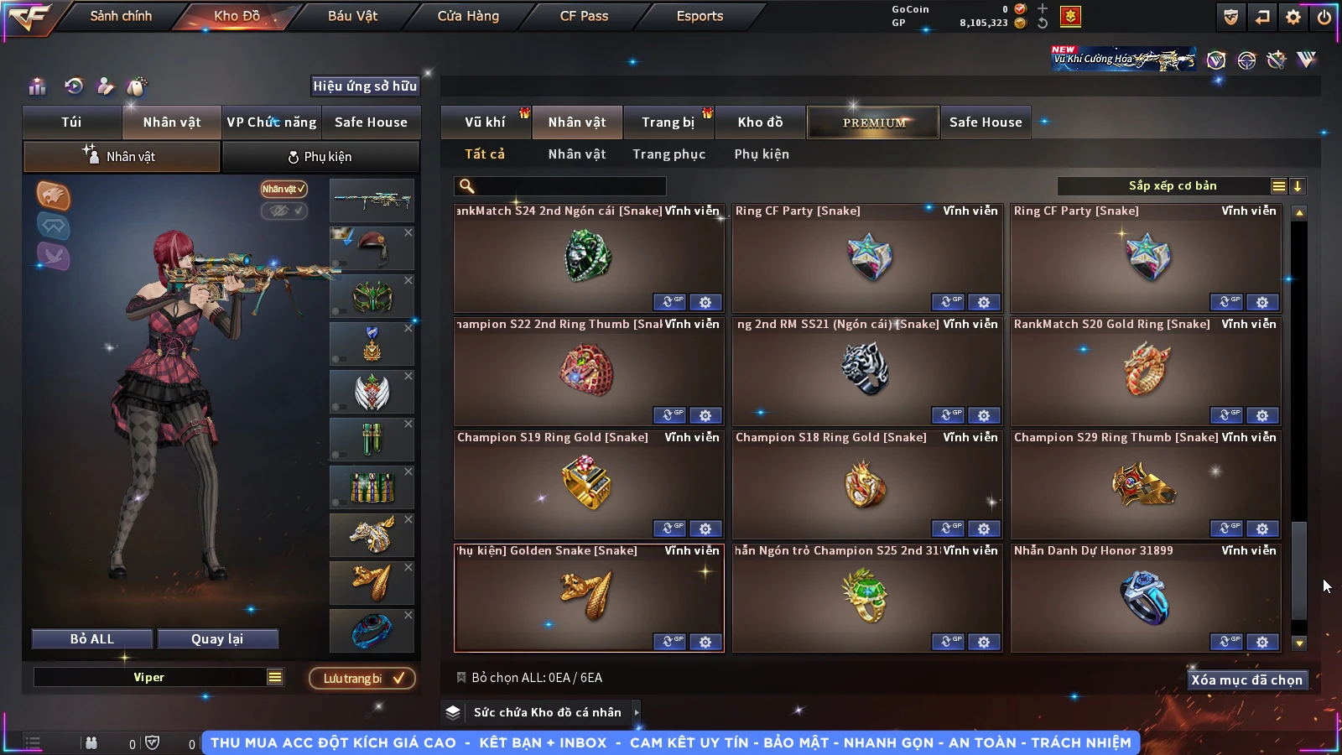Expand the Viper character list
The image size is (1342, 755).
pos(275,677)
